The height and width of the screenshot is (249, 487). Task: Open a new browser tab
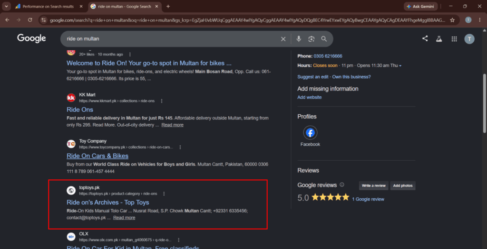click(x=168, y=6)
